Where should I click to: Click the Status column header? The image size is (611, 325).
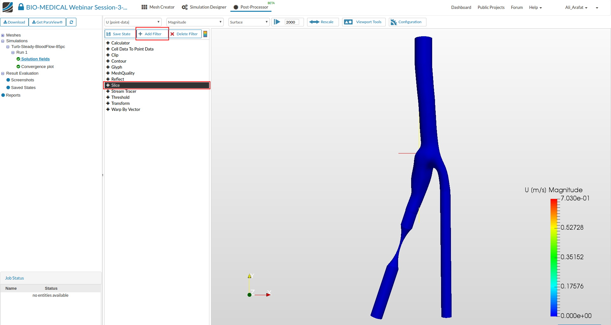(x=51, y=288)
